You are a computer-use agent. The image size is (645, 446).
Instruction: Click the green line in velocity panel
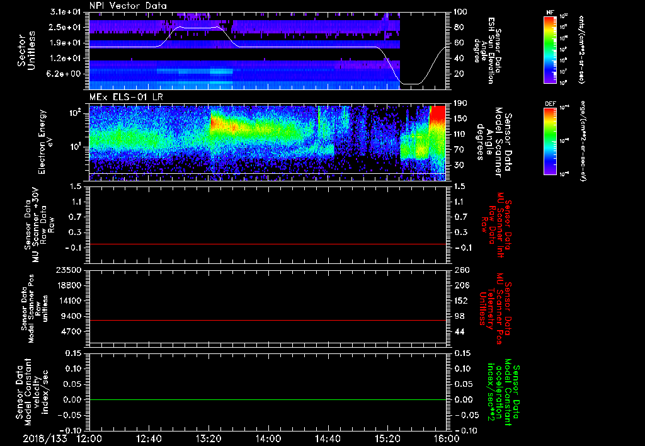pos(268,399)
